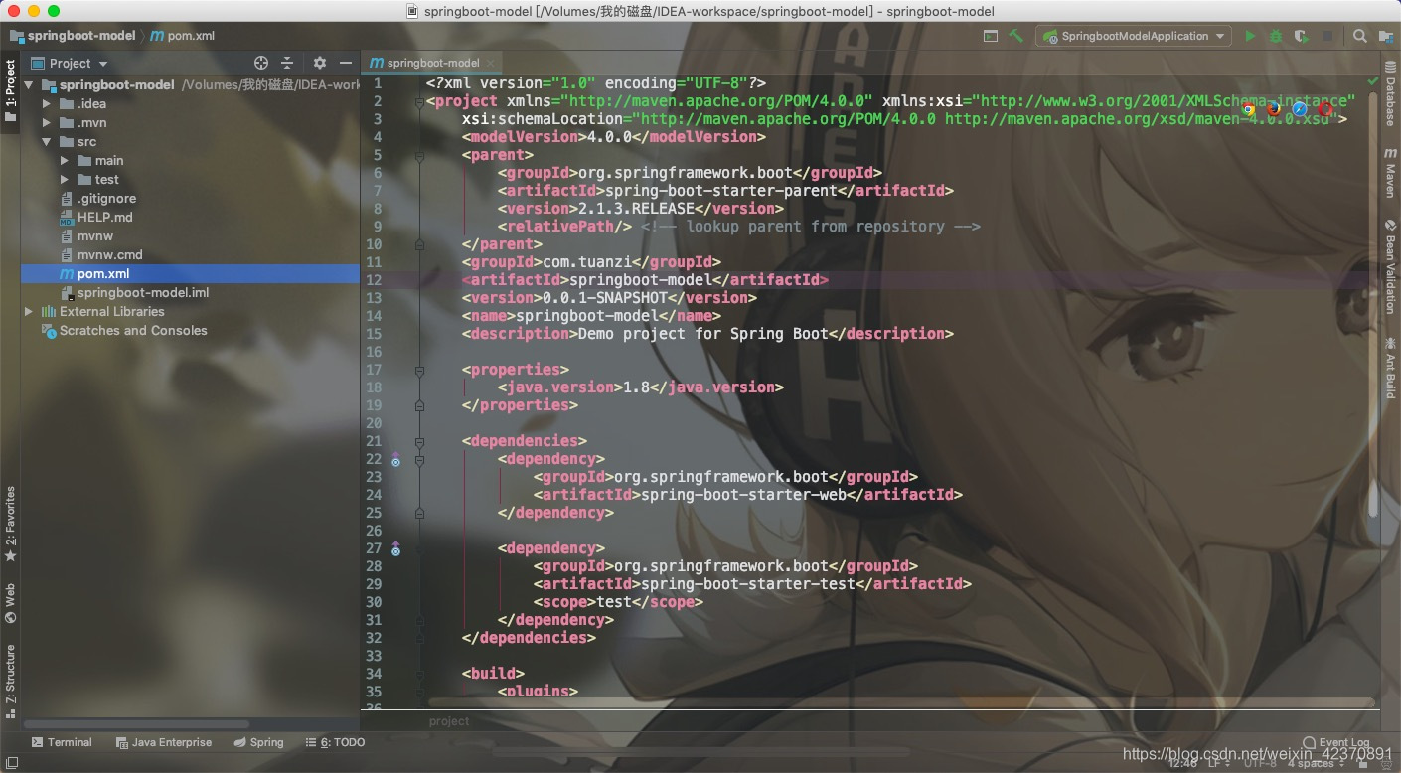
Task: Open Project Structure icon at far right
Action: tap(1385, 36)
